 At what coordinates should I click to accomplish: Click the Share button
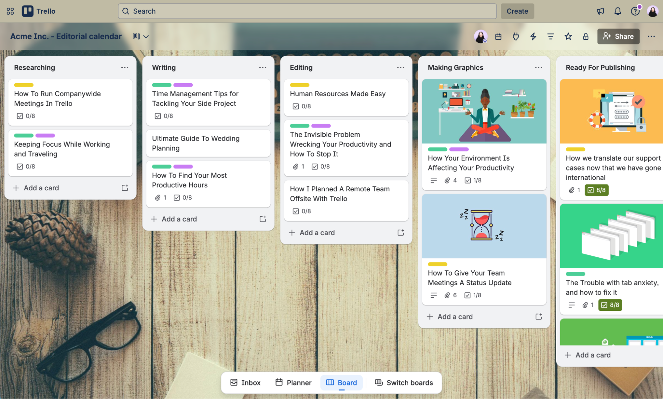tap(618, 36)
